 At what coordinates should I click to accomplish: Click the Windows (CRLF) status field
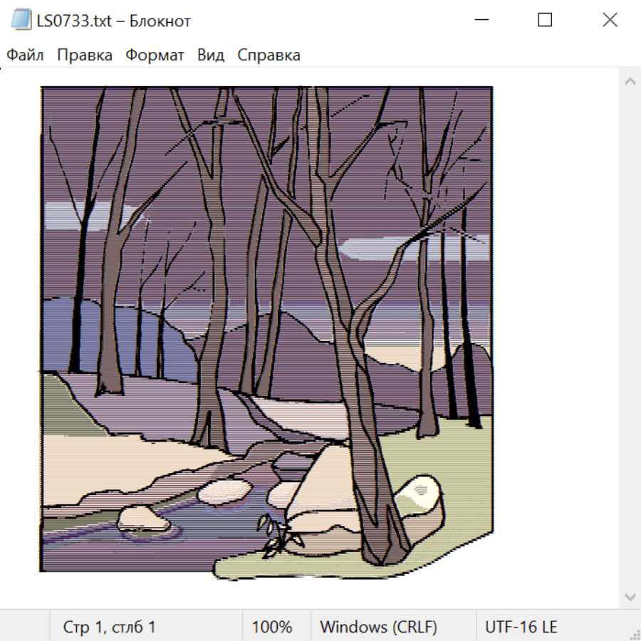click(378, 627)
